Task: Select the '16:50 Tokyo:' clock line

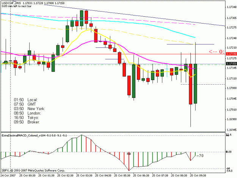Action: pos(26,118)
